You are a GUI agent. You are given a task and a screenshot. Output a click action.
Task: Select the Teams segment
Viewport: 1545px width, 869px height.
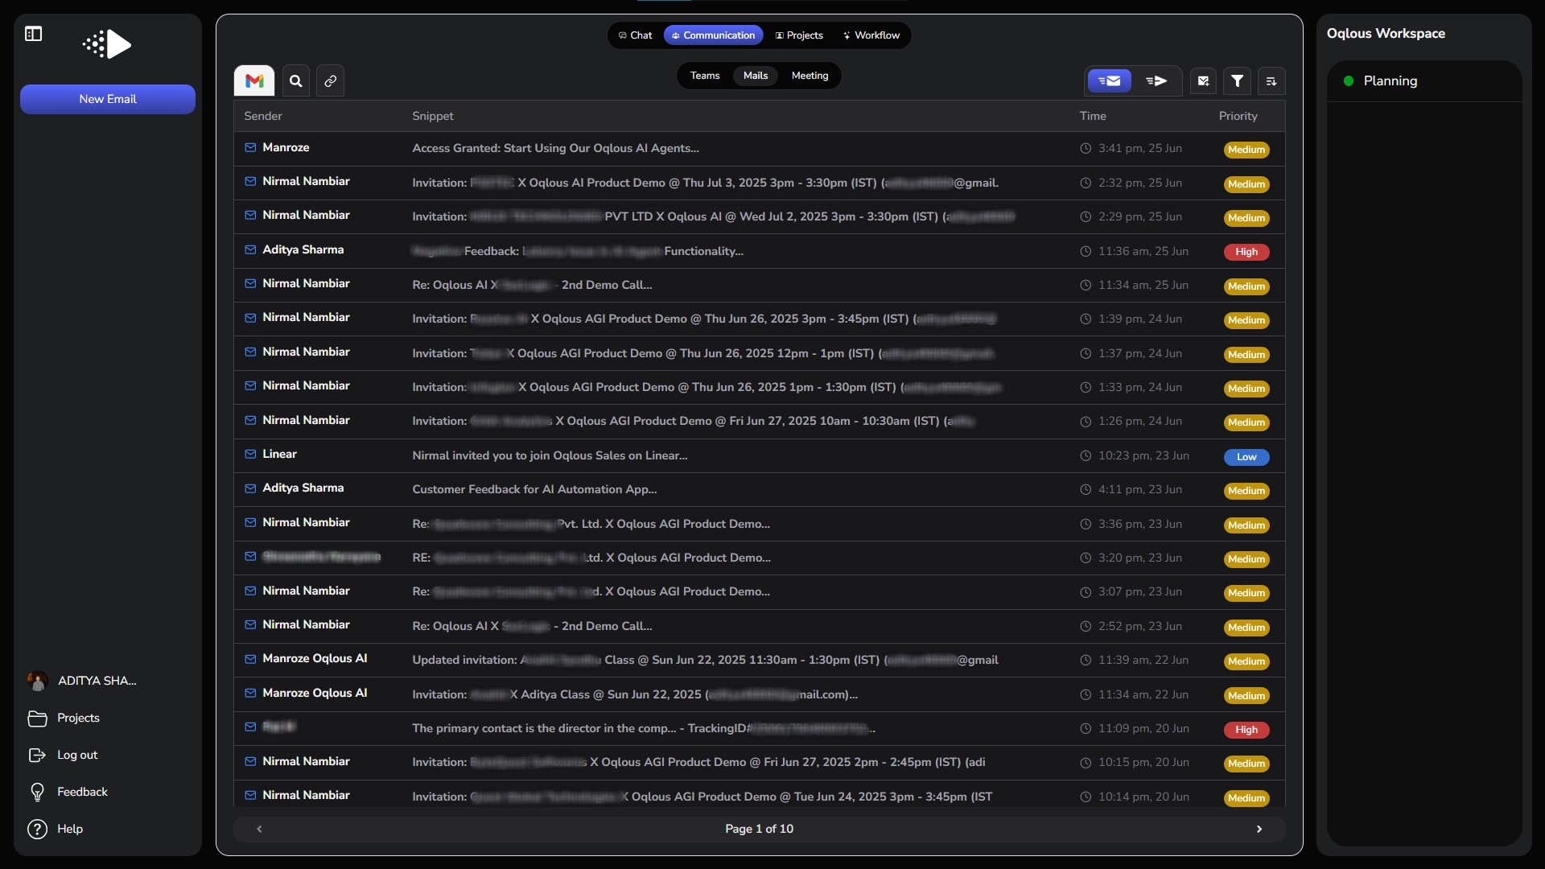click(704, 76)
